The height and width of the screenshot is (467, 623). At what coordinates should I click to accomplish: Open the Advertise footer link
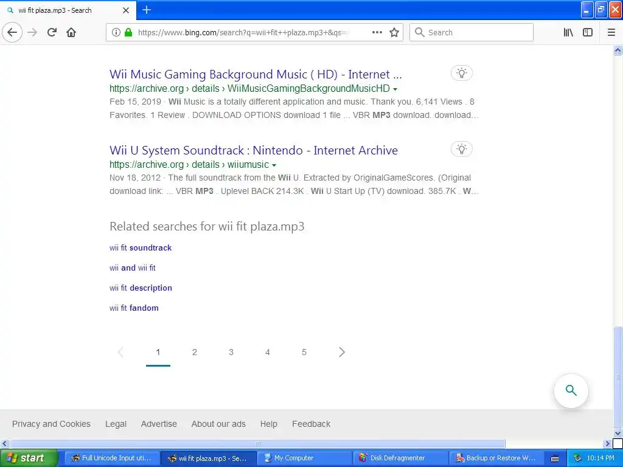point(159,424)
